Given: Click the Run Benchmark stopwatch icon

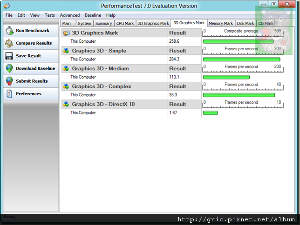Looking at the screenshot, I should [x=9, y=31].
